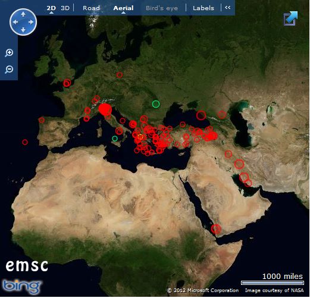
Task: Click the red earthquake marker near Yemen
Action: click(x=216, y=229)
